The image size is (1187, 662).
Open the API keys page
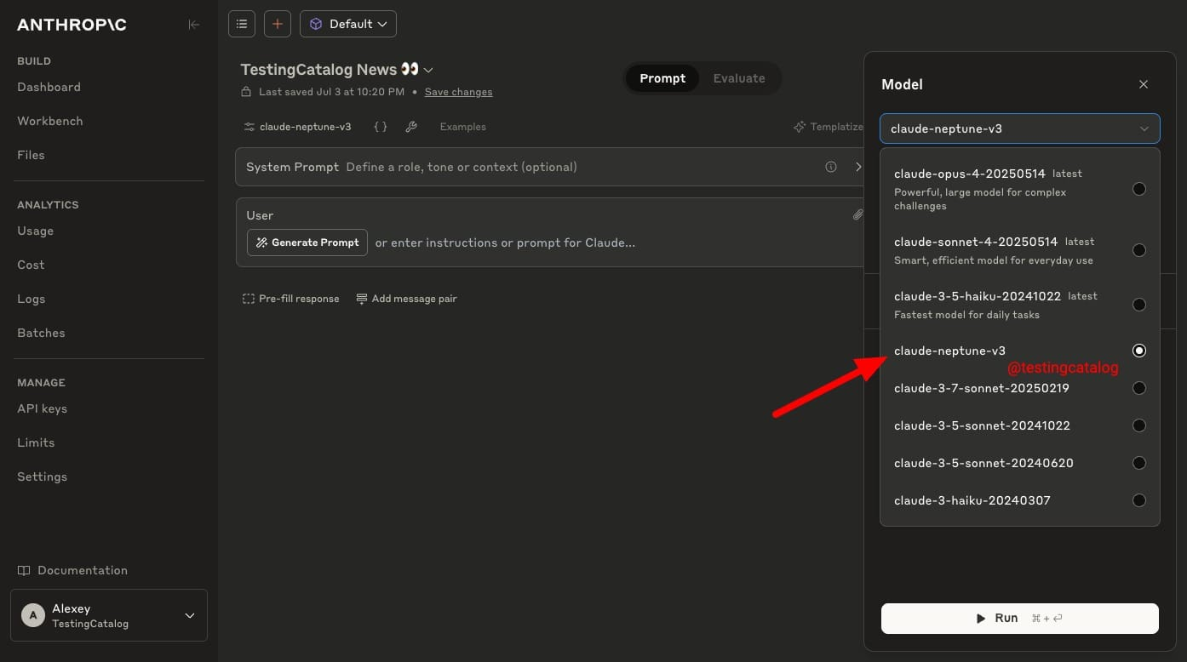[x=42, y=408]
